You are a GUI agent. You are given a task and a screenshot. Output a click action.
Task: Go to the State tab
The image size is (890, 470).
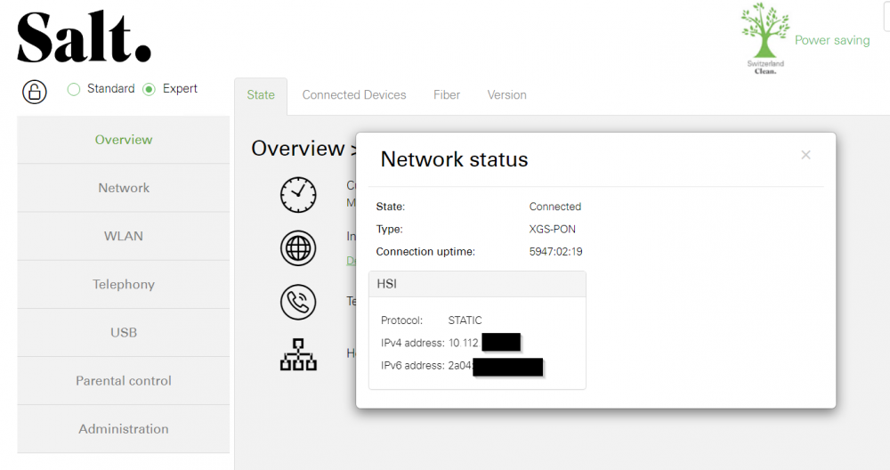click(261, 95)
